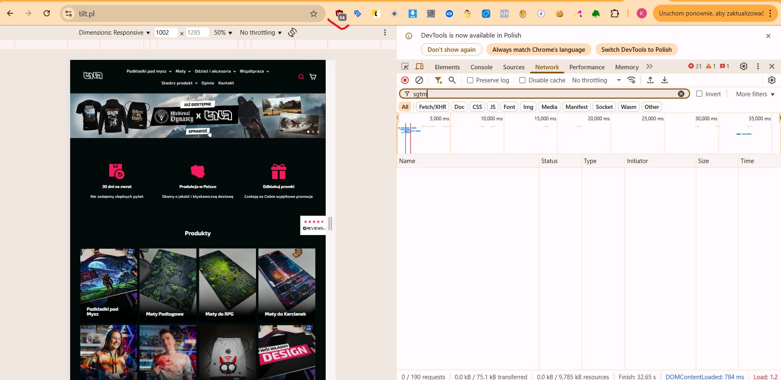Open Dimensions Responsive dropdown
Viewport: 781px width, 380px height.
click(x=115, y=33)
